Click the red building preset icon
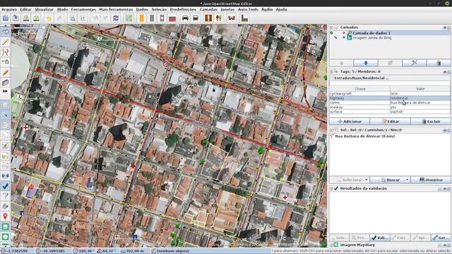The width and height of the screenshot is (452, 254). (172, 18)
